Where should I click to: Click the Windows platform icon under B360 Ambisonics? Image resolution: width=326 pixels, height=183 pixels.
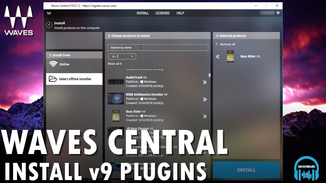click(x=142, y=99)
